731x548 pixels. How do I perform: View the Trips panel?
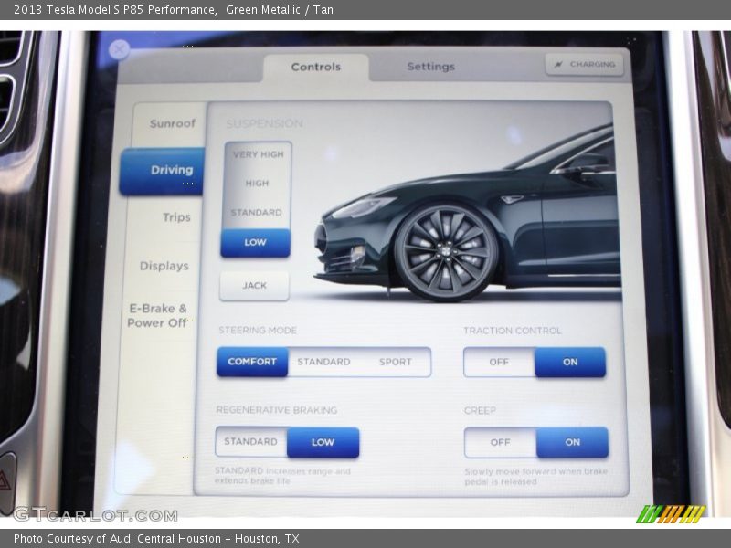click(x=174, y=218)
